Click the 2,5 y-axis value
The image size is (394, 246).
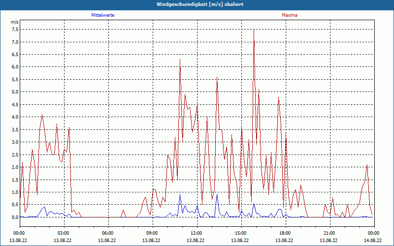(x=15, y=154)
